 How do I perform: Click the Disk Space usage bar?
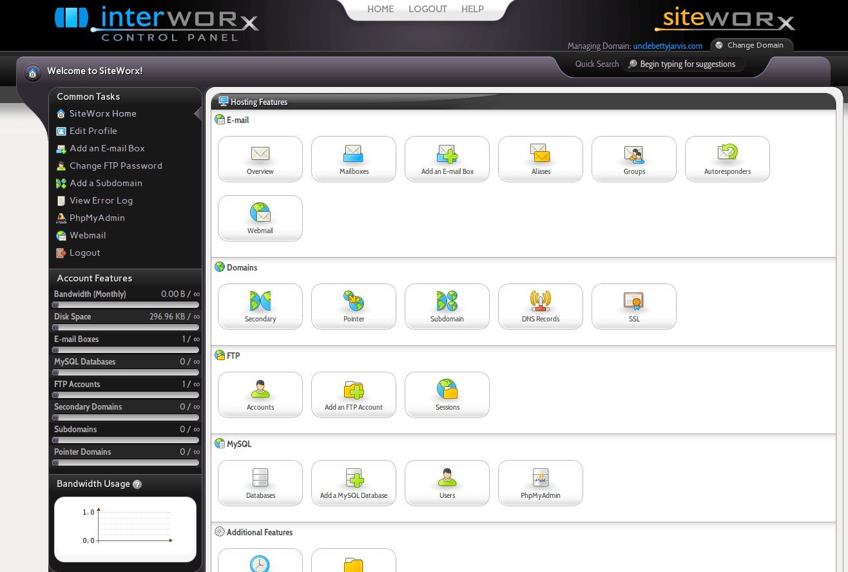click(126, 327)
